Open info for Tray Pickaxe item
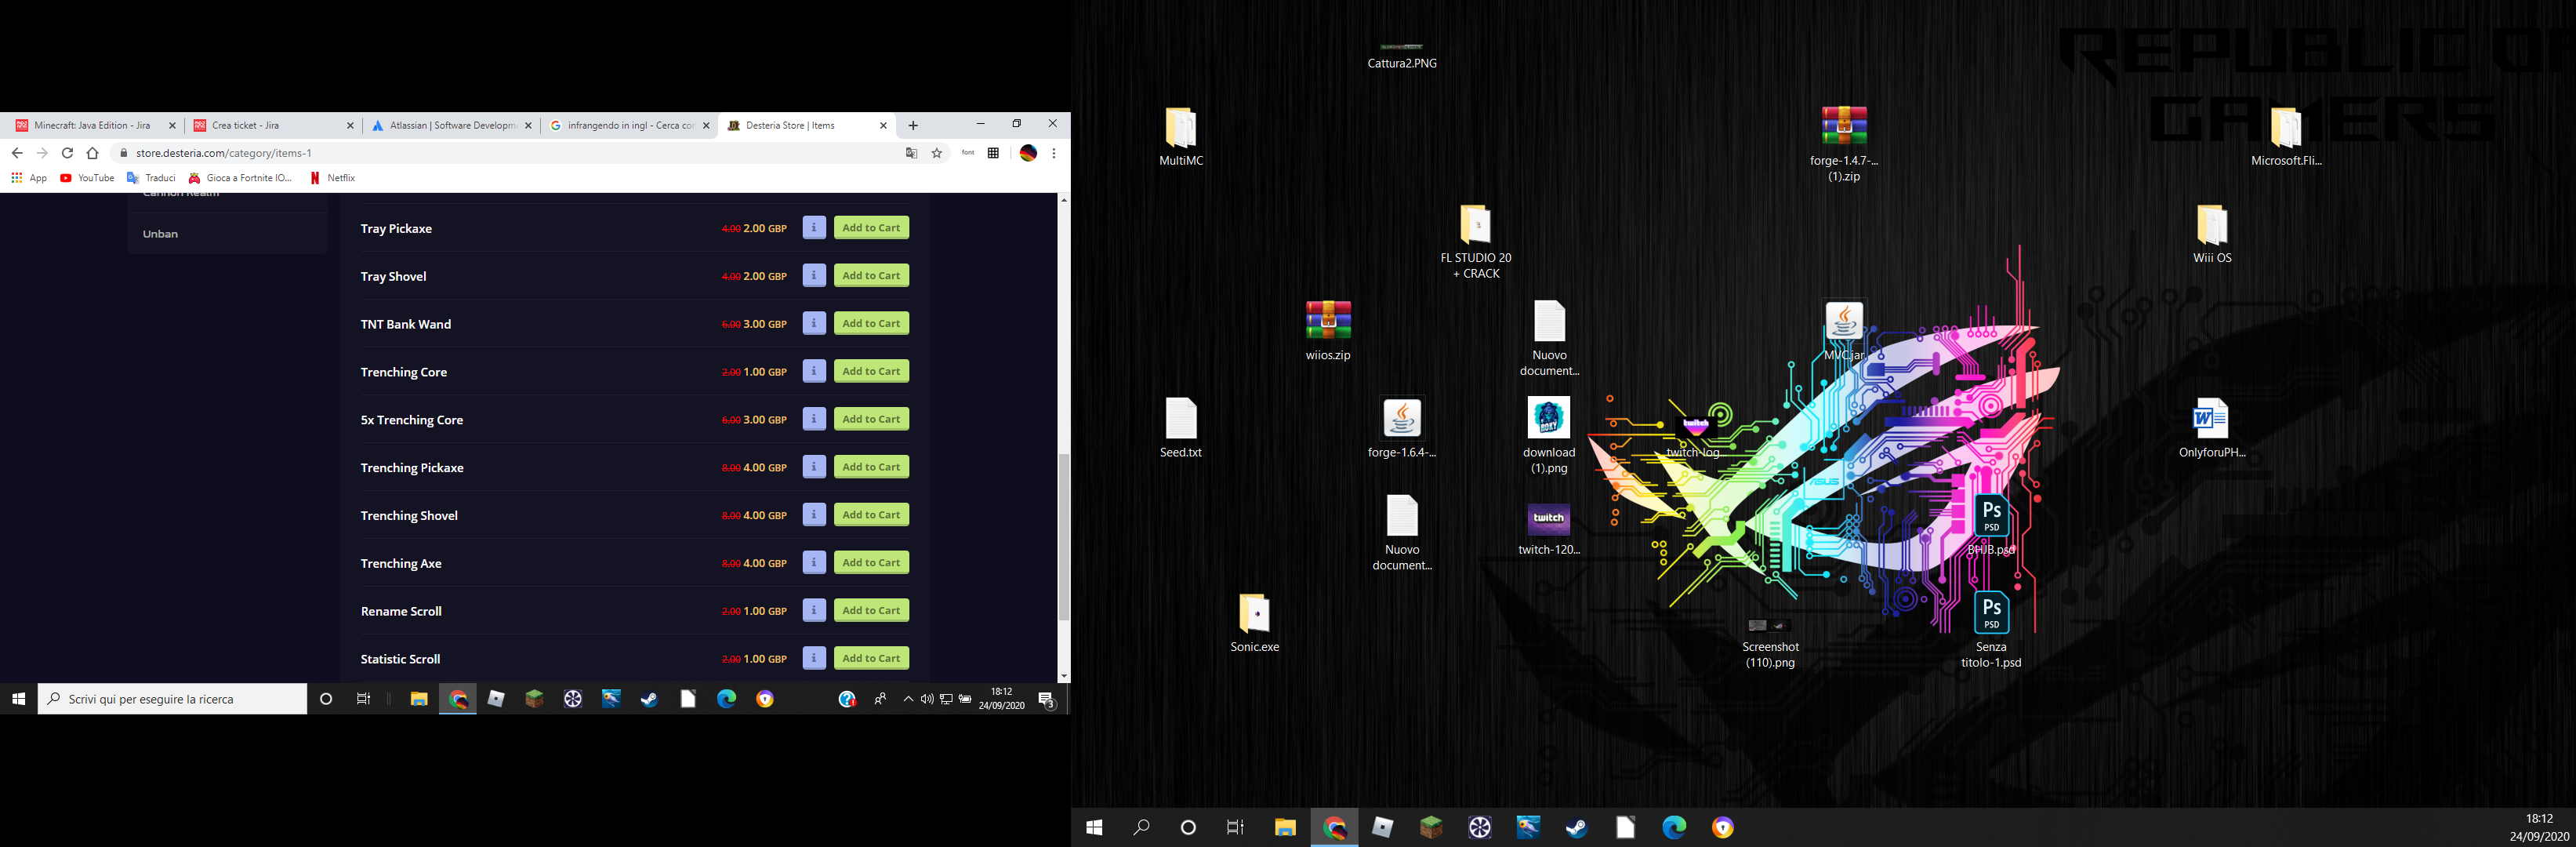 pyautogui.click(x=814, y=228)
